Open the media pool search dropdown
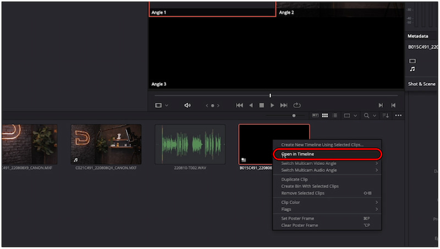 pyautogui.click(x=369, y=115)
